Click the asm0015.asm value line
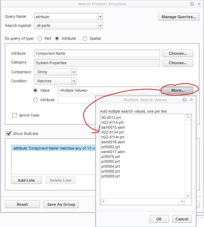204x227 pixels. click(x=113, y=128)
